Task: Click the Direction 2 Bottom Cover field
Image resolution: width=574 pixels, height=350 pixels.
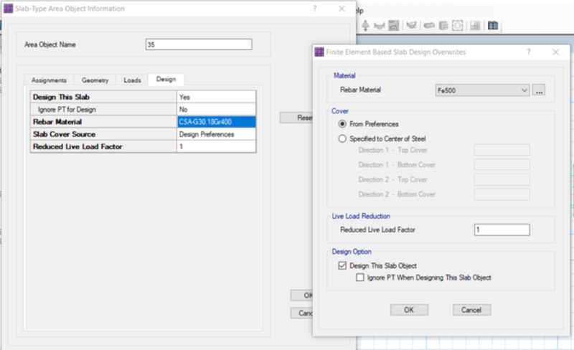Action: [x=502, y=194]
